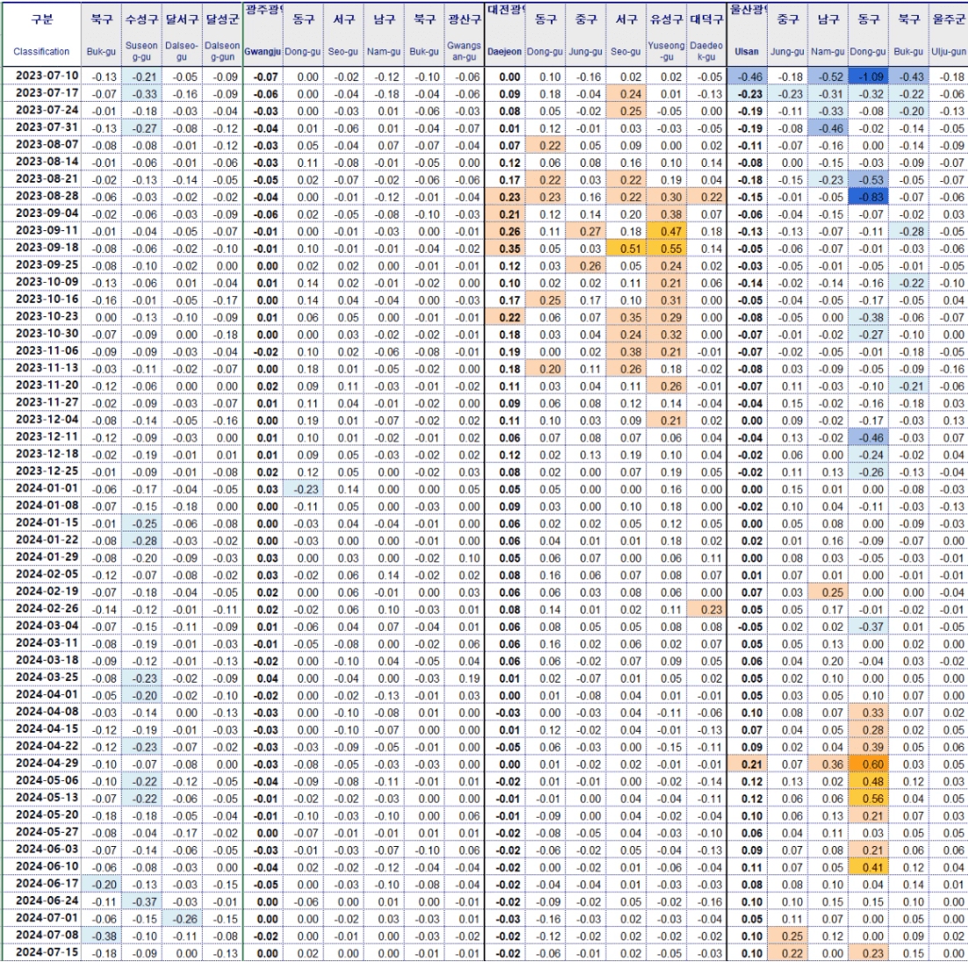Click the 0.38 cell in 2023-11-06 row

(626, 352)
